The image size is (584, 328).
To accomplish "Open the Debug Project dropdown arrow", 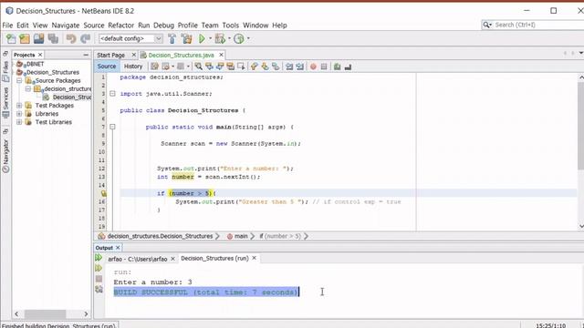I will pos(229,38).
